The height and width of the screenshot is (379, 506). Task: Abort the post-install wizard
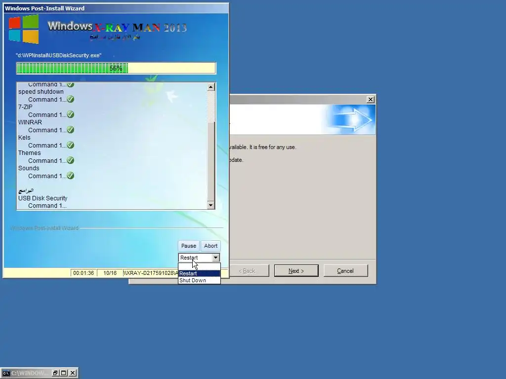[x=211, y=246]
